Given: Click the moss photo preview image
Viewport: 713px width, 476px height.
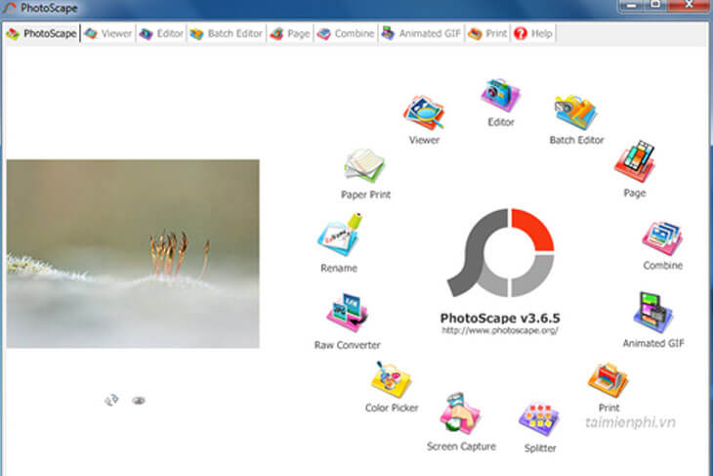Looking at the screenshot, I should pos(133,253).
